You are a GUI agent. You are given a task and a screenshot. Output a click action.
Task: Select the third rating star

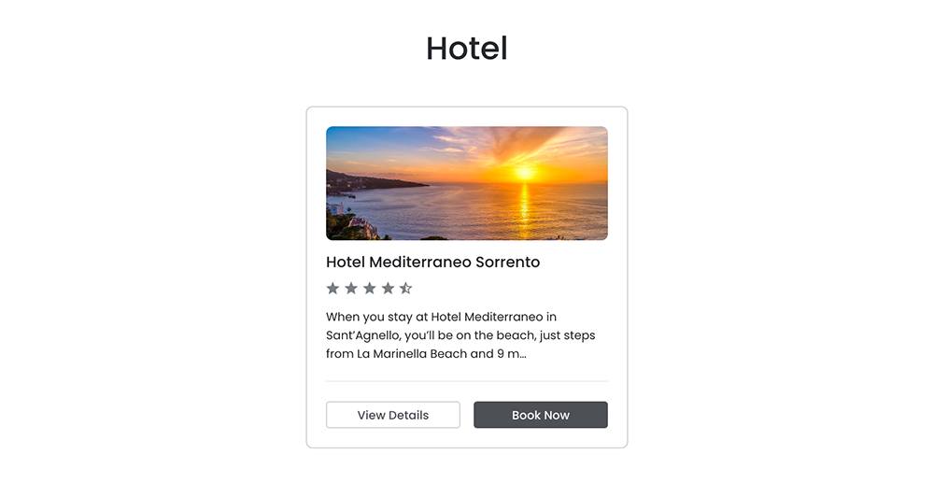[369, 289]
